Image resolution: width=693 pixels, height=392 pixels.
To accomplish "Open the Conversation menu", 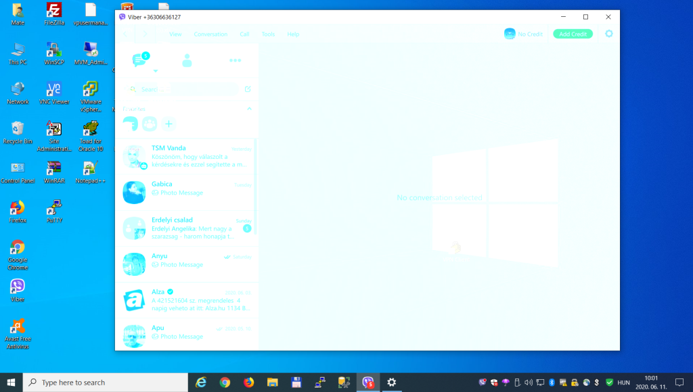I will tap(210, 34).
